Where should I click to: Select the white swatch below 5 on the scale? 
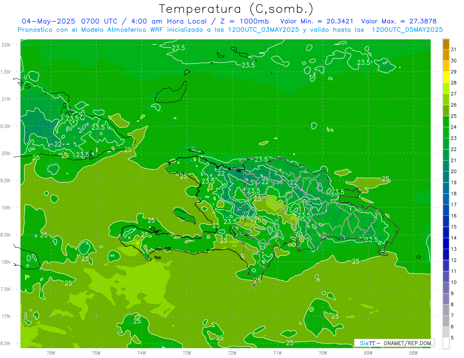[446, 343]
